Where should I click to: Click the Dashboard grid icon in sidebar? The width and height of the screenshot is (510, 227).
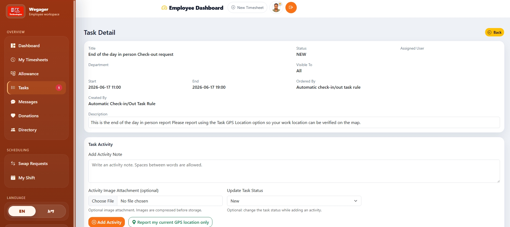pyautogui.click(x=13, y=46)
